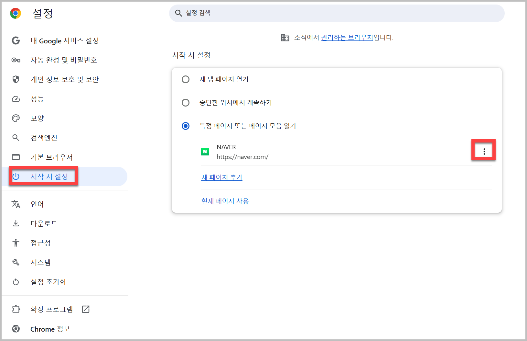
Task: Click the speedometer icon for 성능
Action: tap(16, 99)
